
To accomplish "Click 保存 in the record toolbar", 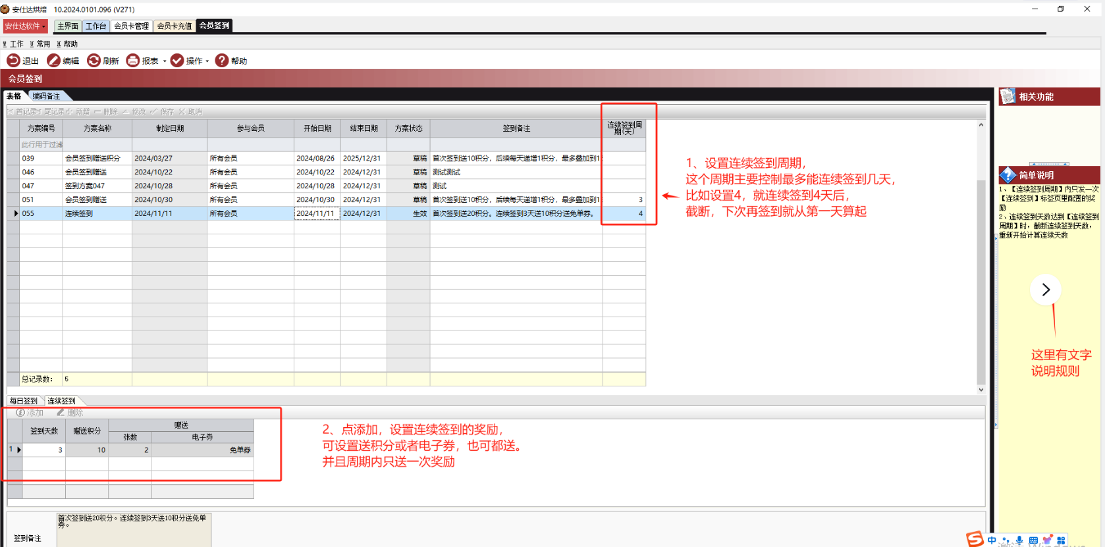I will pos(163,112).
